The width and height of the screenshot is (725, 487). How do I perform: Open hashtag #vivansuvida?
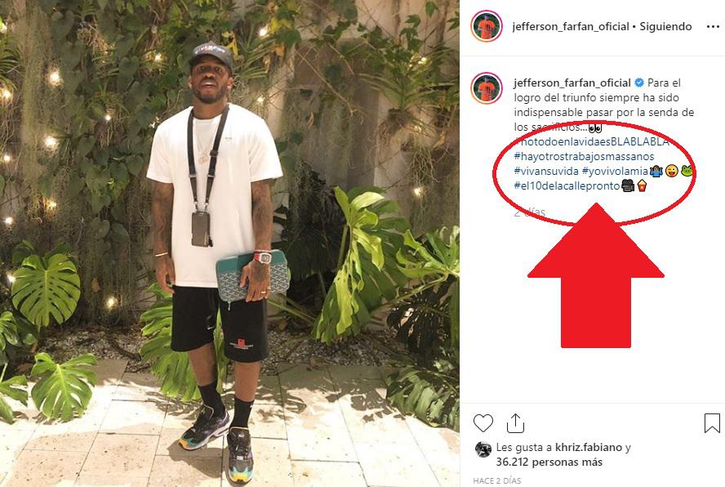coord(546,172)
